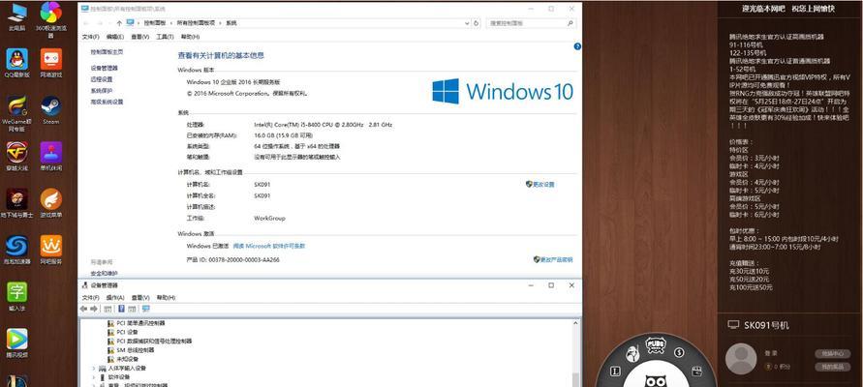Open 文件(F) menu in System window

pyautogui.click(x=90, y=37)
